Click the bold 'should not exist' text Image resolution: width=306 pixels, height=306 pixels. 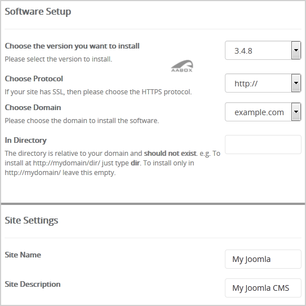click(170, 154)
